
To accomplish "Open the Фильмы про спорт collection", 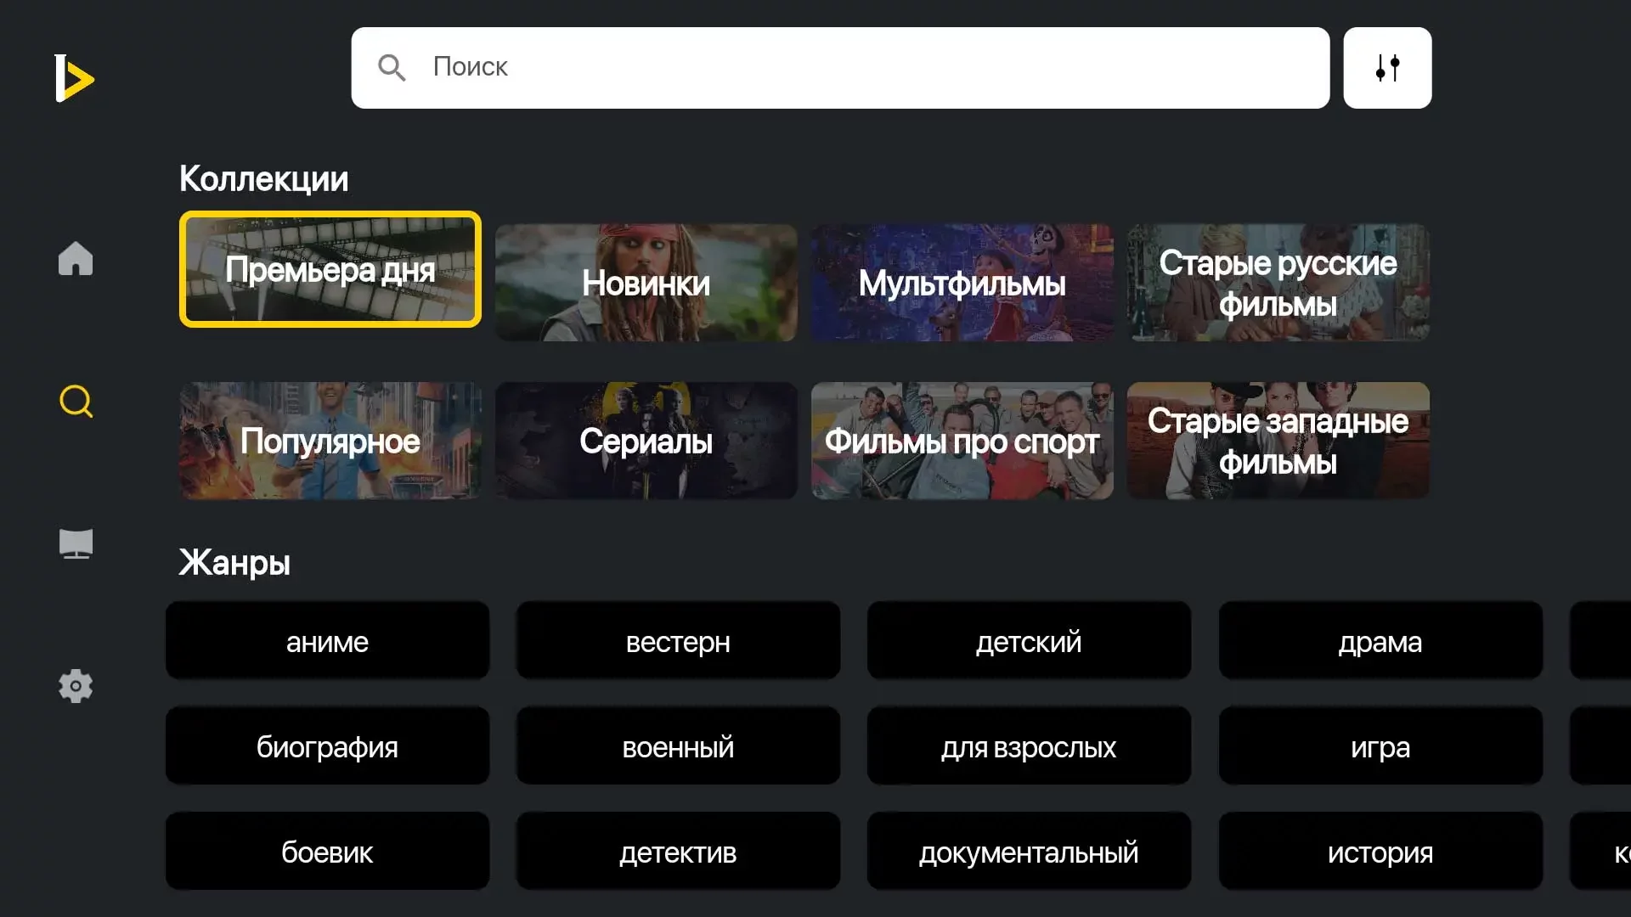I will point(962,441).
